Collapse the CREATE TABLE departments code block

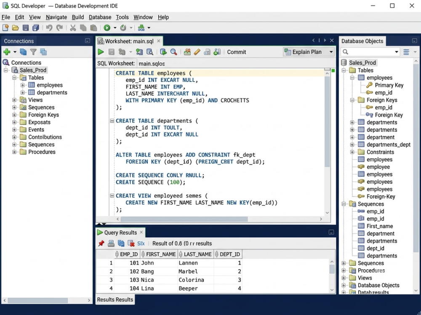pyautogui.click(x=112, y=121)
